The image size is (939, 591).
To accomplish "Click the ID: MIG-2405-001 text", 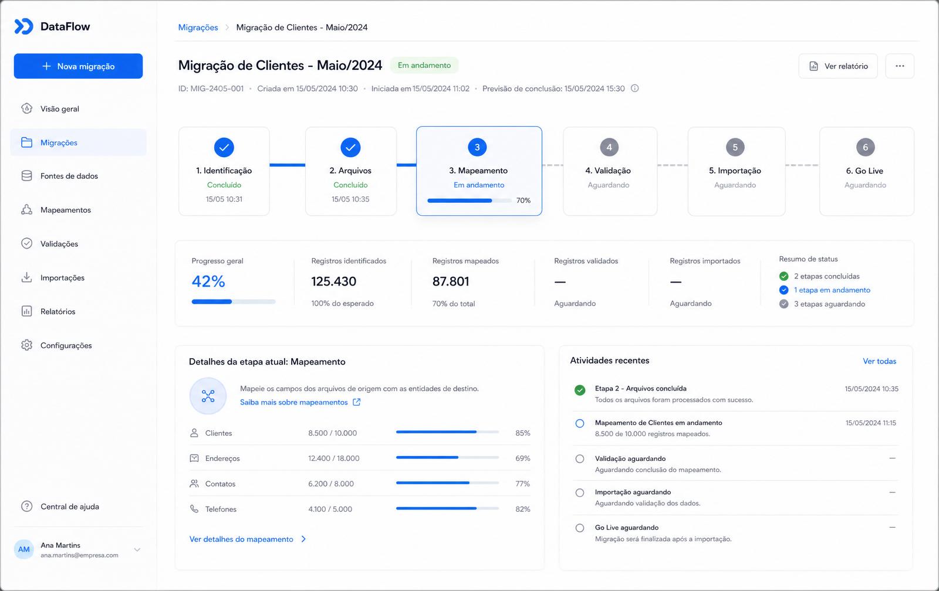I will pyautogui.click(x=211, y=89).
